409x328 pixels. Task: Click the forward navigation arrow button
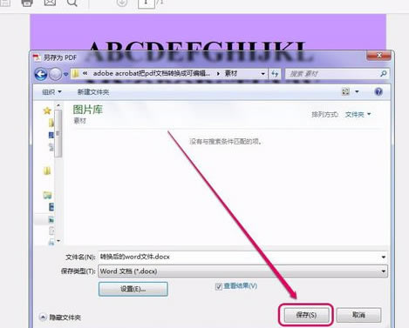point(55,74)
